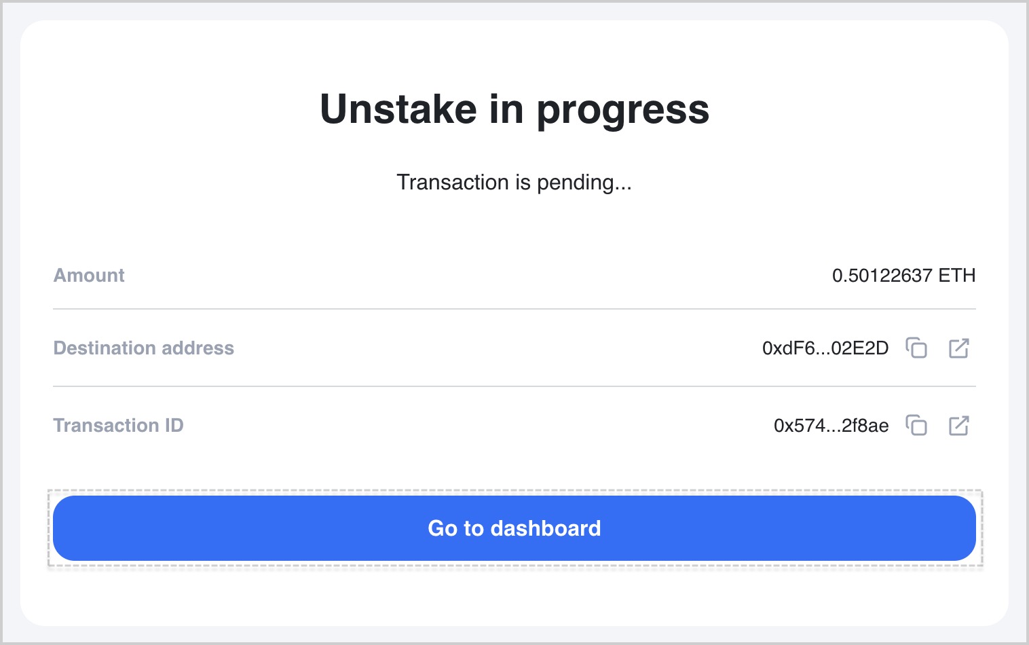The height and width of the screenshot is (645, 1029).
Task: Click the "Destination address" row label
Action: click(143, 348)
